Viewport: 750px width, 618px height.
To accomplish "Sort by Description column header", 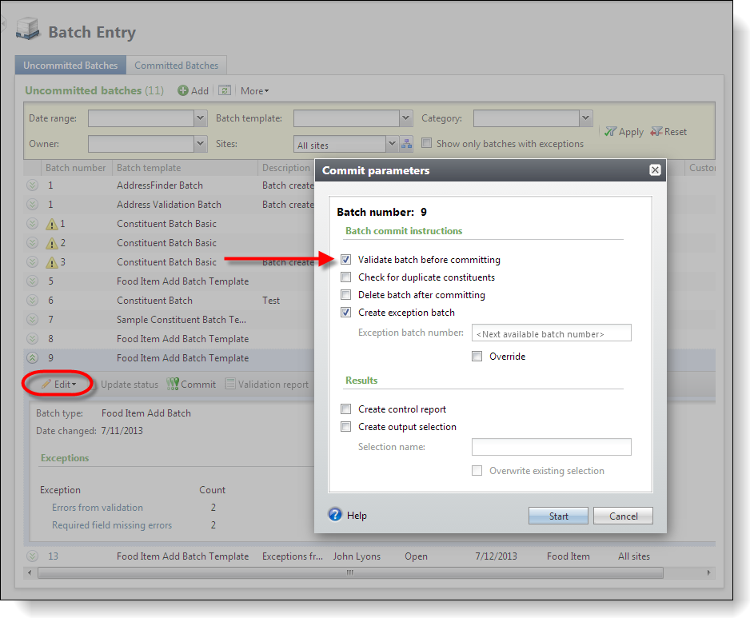I will click(286, 168).
